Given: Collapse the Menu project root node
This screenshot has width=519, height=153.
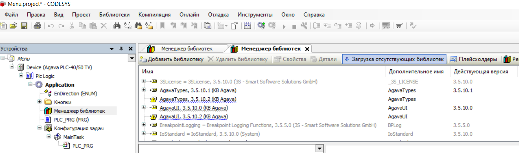Looking at the screenshot, I should pos(3,58).
